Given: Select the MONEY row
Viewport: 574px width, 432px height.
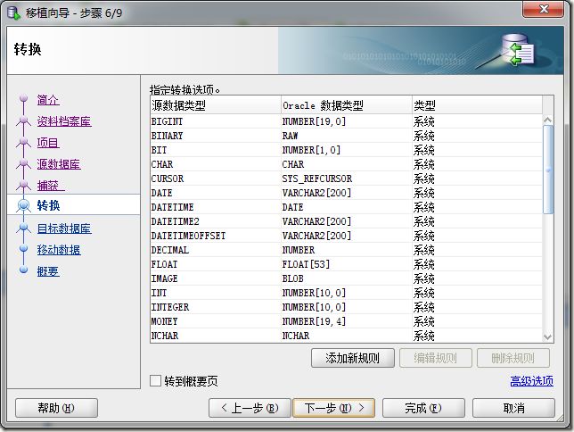Looking at the screenshot, I should pos(347,321).
